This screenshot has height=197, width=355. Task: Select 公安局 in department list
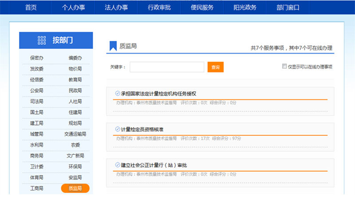(36, 91)
